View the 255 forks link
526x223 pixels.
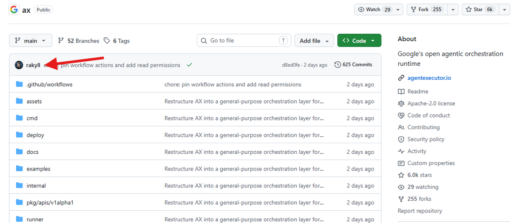(x=419, y=199)
